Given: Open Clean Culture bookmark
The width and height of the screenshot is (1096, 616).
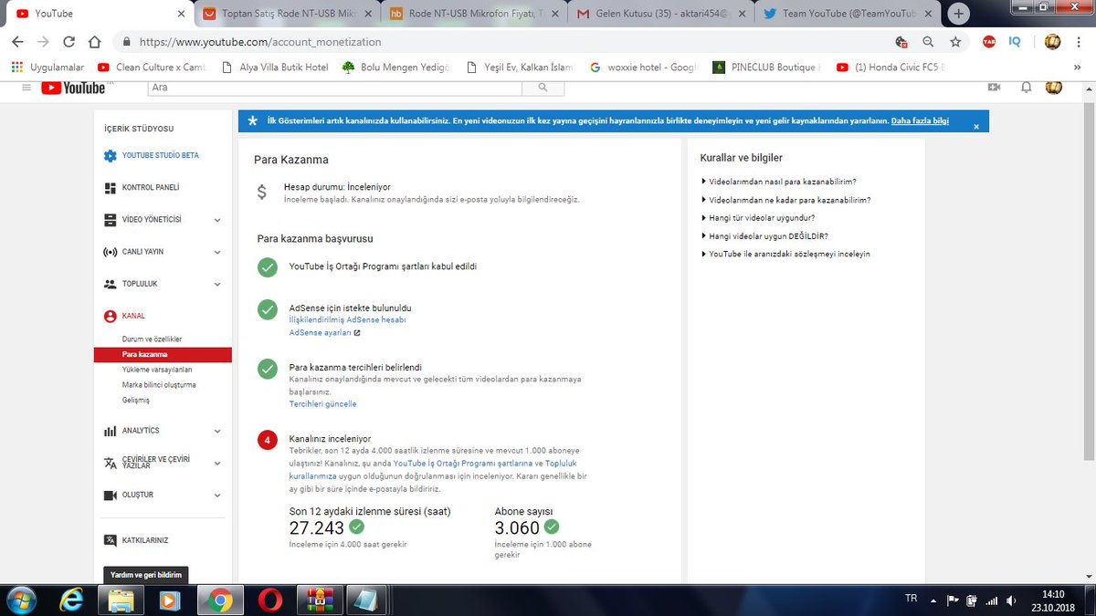Looking at the screenshot, I should click(x=152, y=67).
